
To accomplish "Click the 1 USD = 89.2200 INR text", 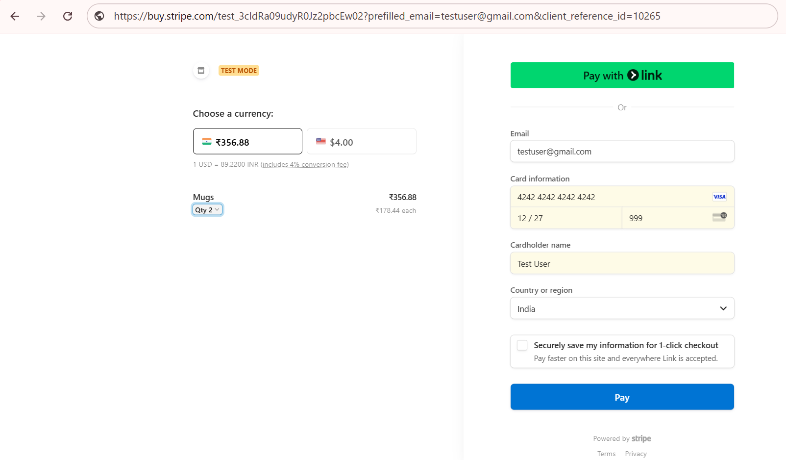I will [225, 164].
